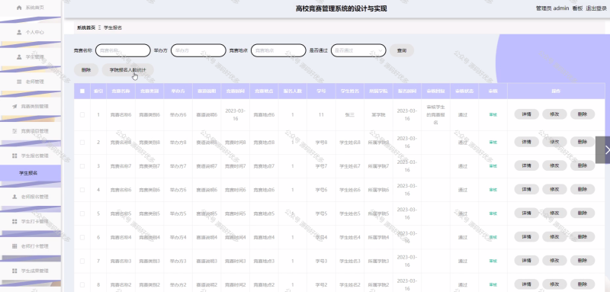Click the icon beside 竞赛项目管理
Image resolution: width=610 pixels, height=292 pixels.
pos(14,130)
